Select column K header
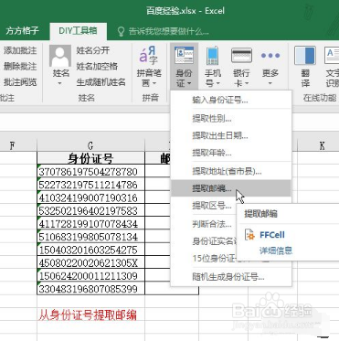 click(x=322, y=145)
